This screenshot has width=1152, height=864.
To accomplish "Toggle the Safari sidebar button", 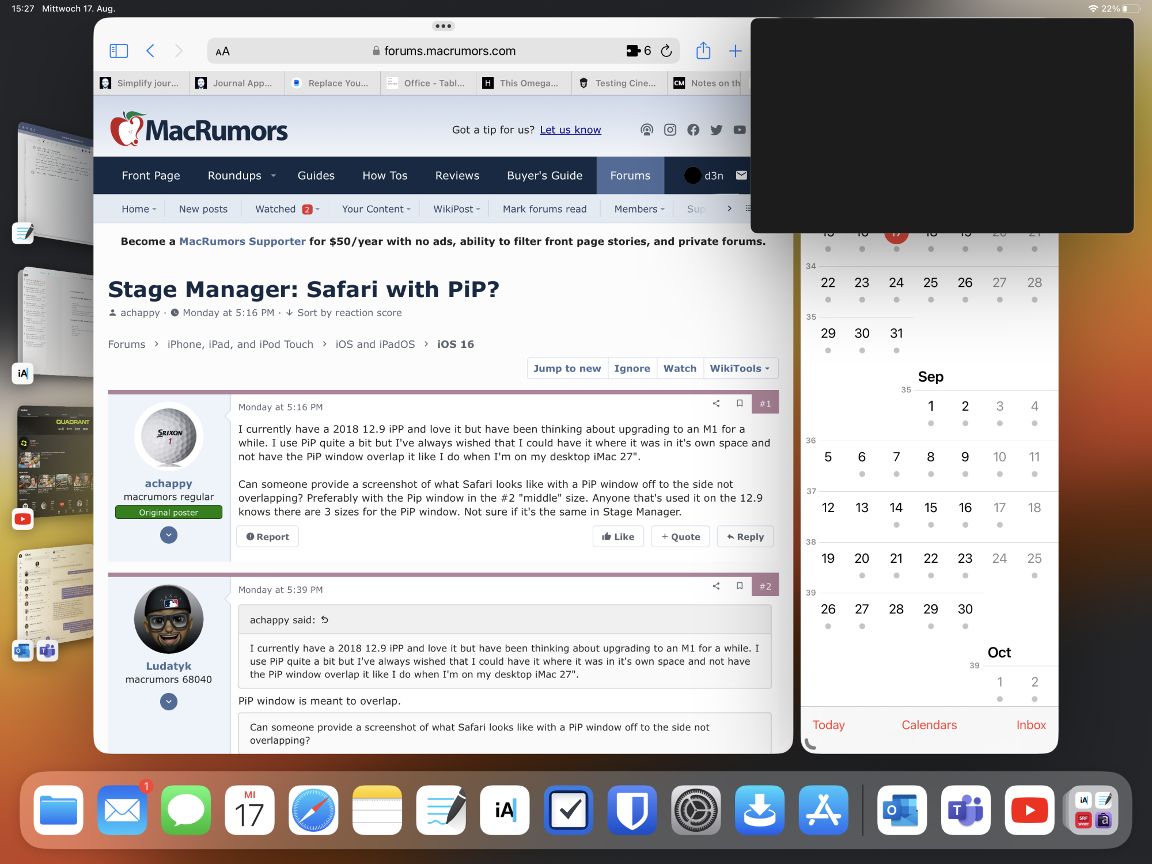I will click(x=119, y=51).
